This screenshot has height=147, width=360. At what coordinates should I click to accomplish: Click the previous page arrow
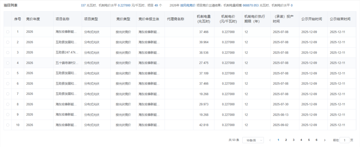[x=270, y=140]
